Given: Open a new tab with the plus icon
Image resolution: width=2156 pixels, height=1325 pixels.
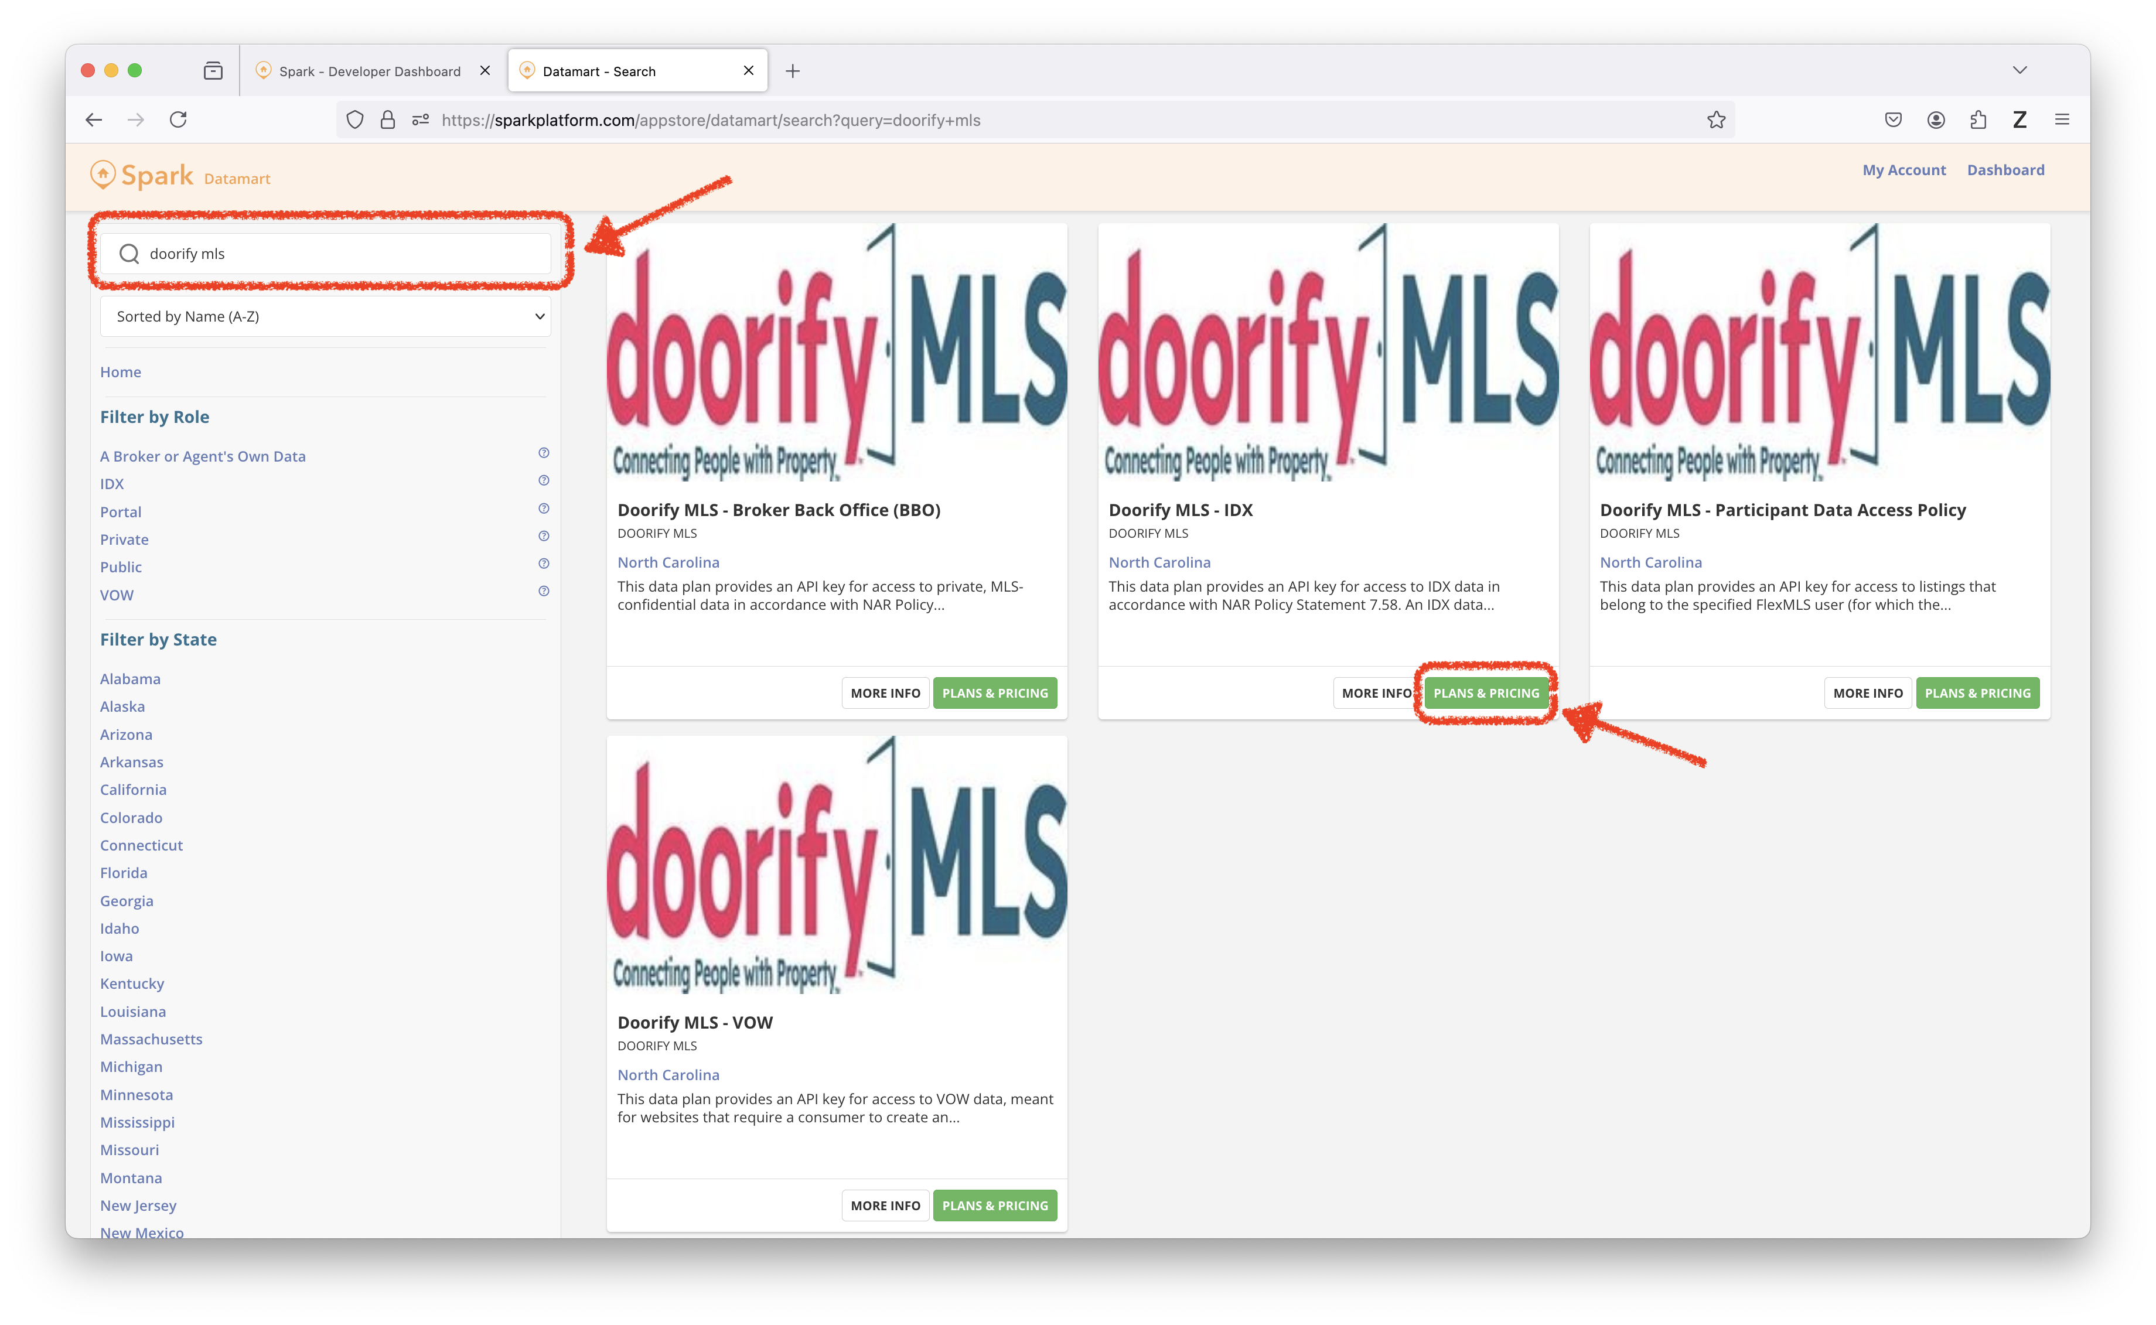Looking at the screenshot, I should tap(792, 71).
